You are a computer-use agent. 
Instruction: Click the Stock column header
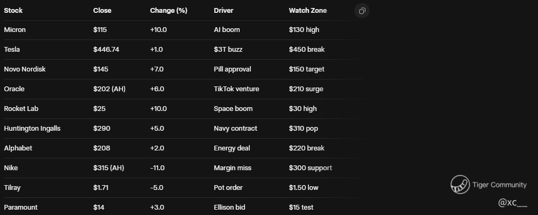click(x=13, y=11)
